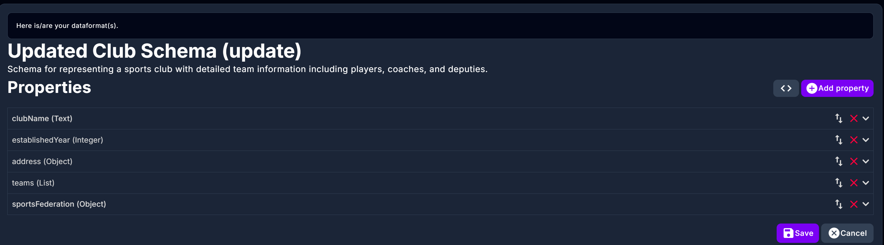Click reorder arrows on establishedYear property

tap(838, 140)
